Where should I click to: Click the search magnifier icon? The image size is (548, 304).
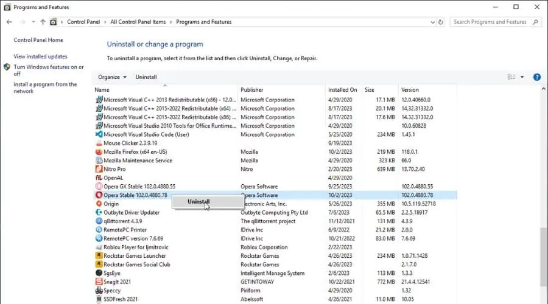[x=535, y=22]
